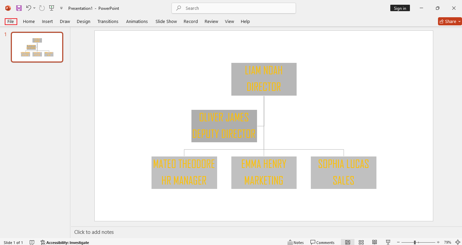Open the Comments pane
This screenshot has height=245, width=462.
click(x=322, y=242)
